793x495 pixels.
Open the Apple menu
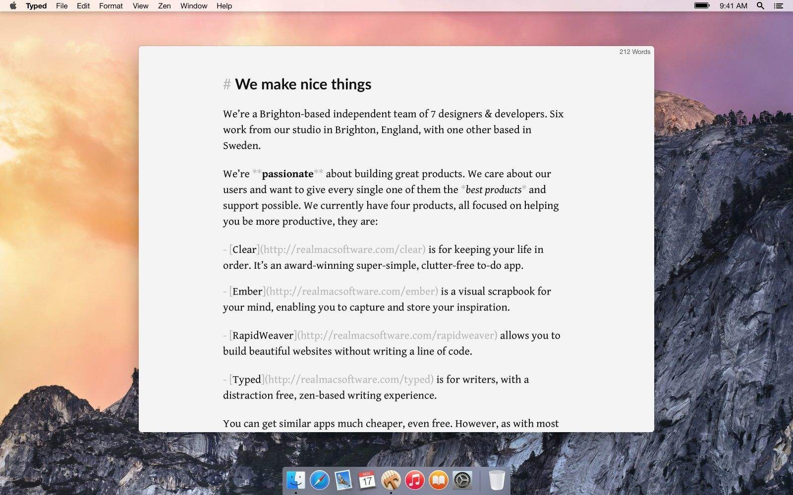tap(13, 6)
